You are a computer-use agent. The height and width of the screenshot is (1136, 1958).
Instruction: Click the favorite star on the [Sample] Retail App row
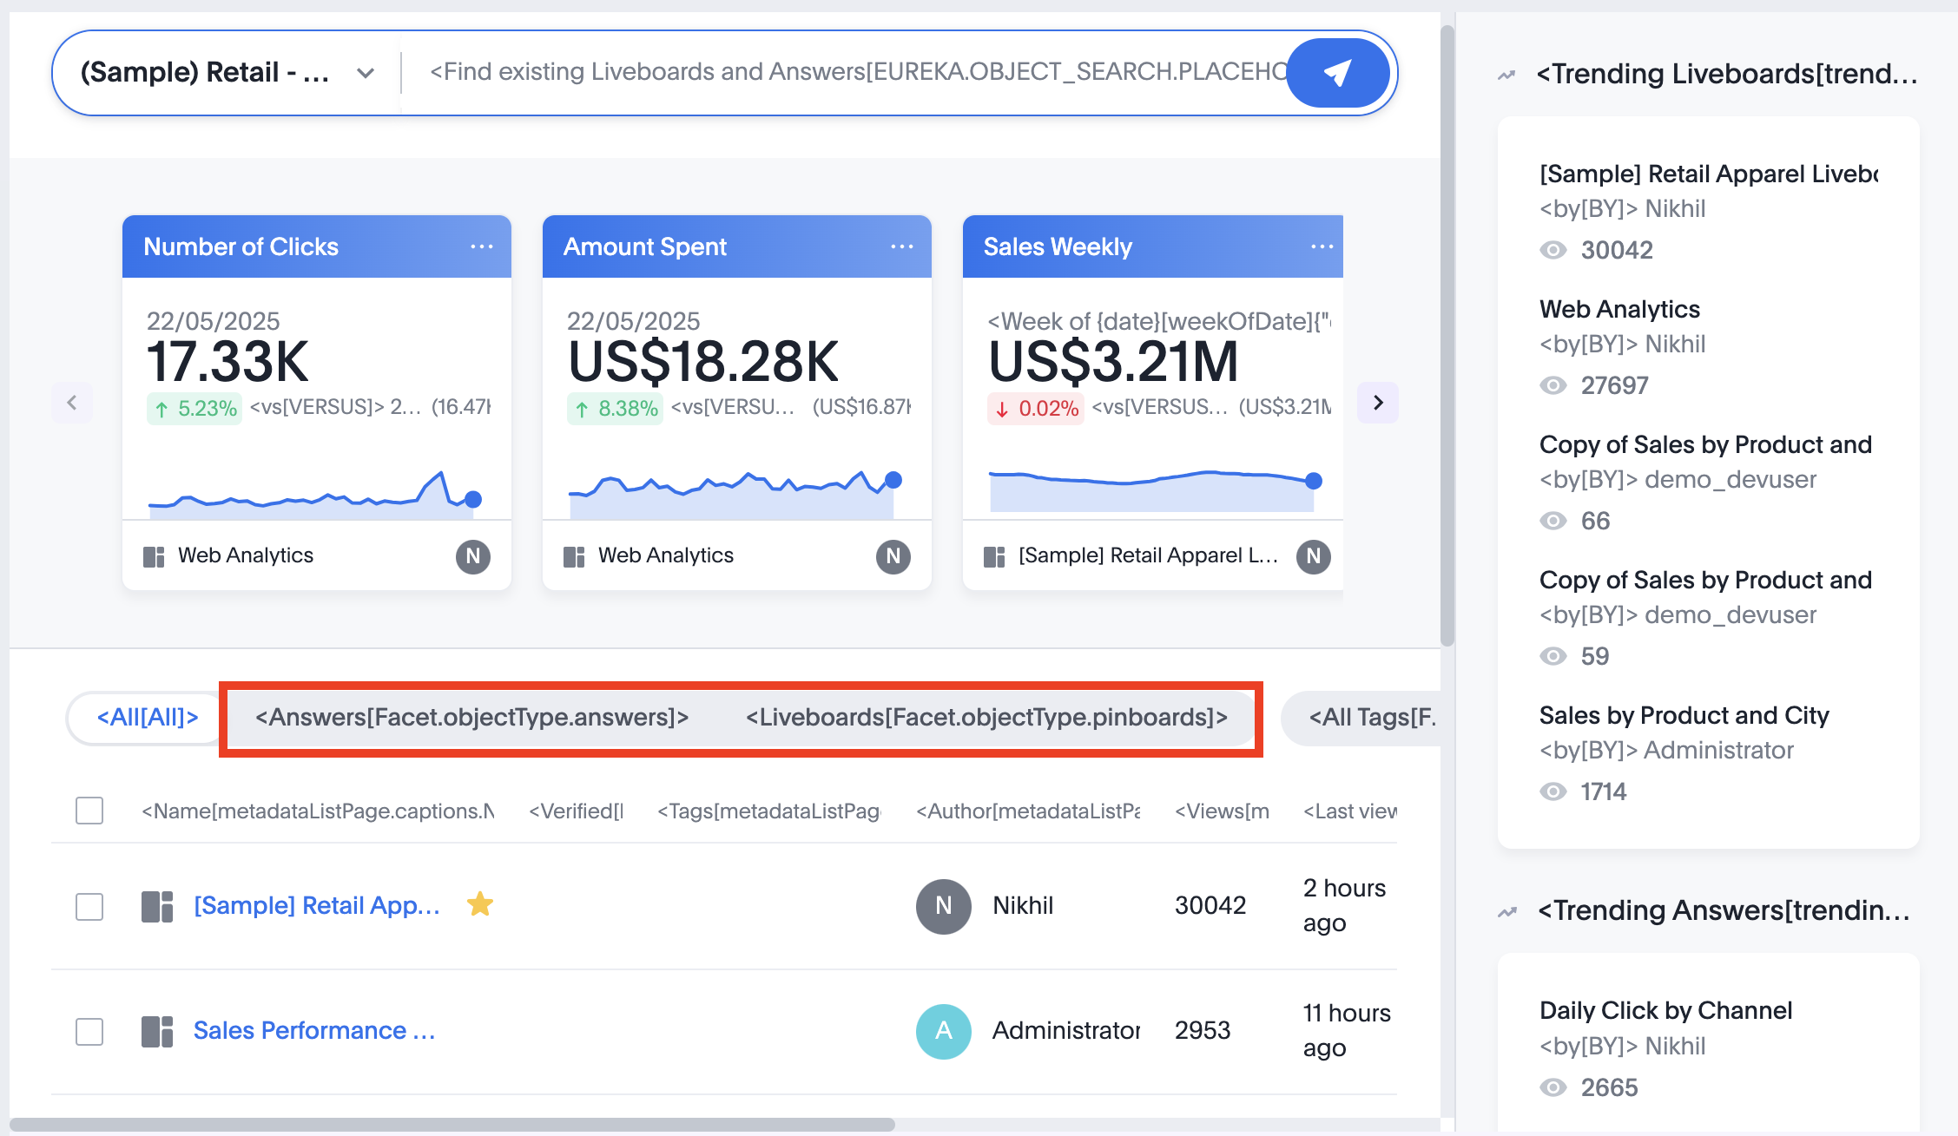pos(480,904)
